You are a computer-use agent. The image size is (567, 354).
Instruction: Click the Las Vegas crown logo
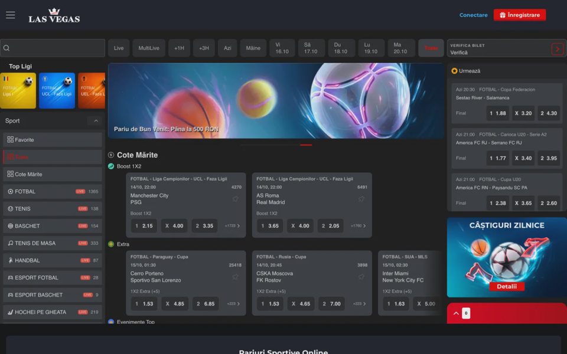coord(54,15)
